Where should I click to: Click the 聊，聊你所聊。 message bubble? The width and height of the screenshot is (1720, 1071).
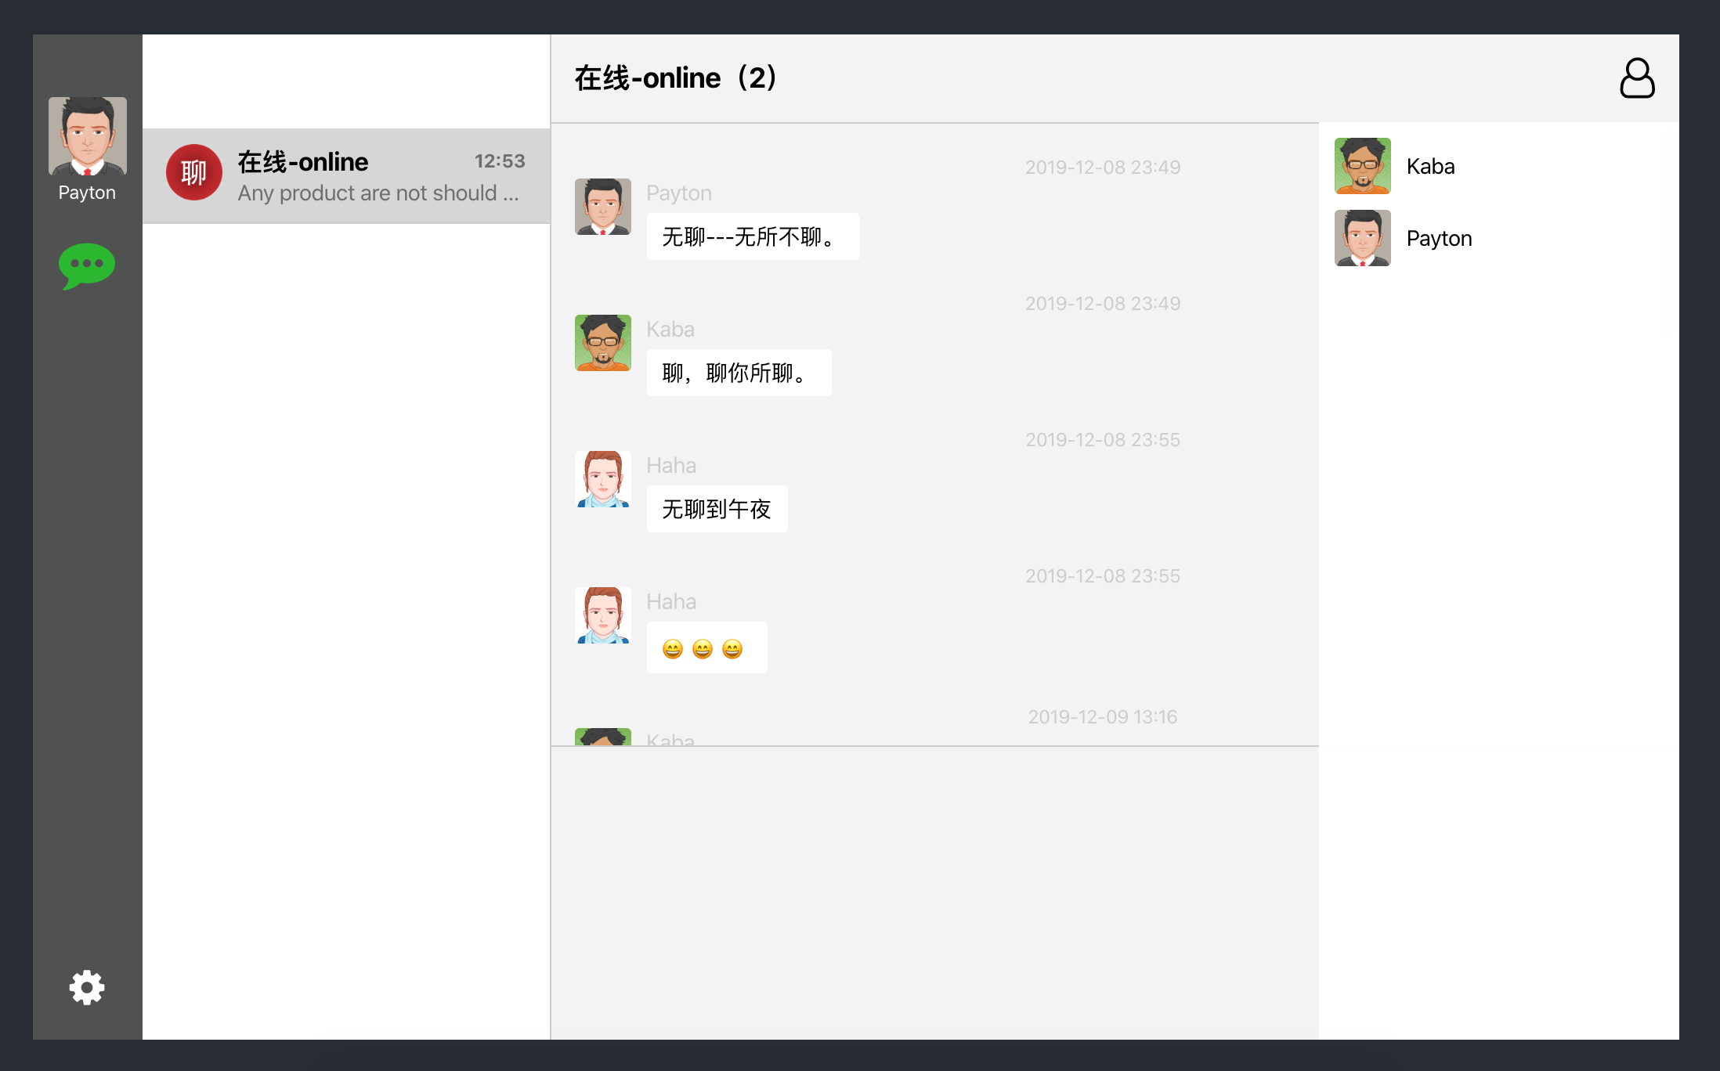point(738,373)
